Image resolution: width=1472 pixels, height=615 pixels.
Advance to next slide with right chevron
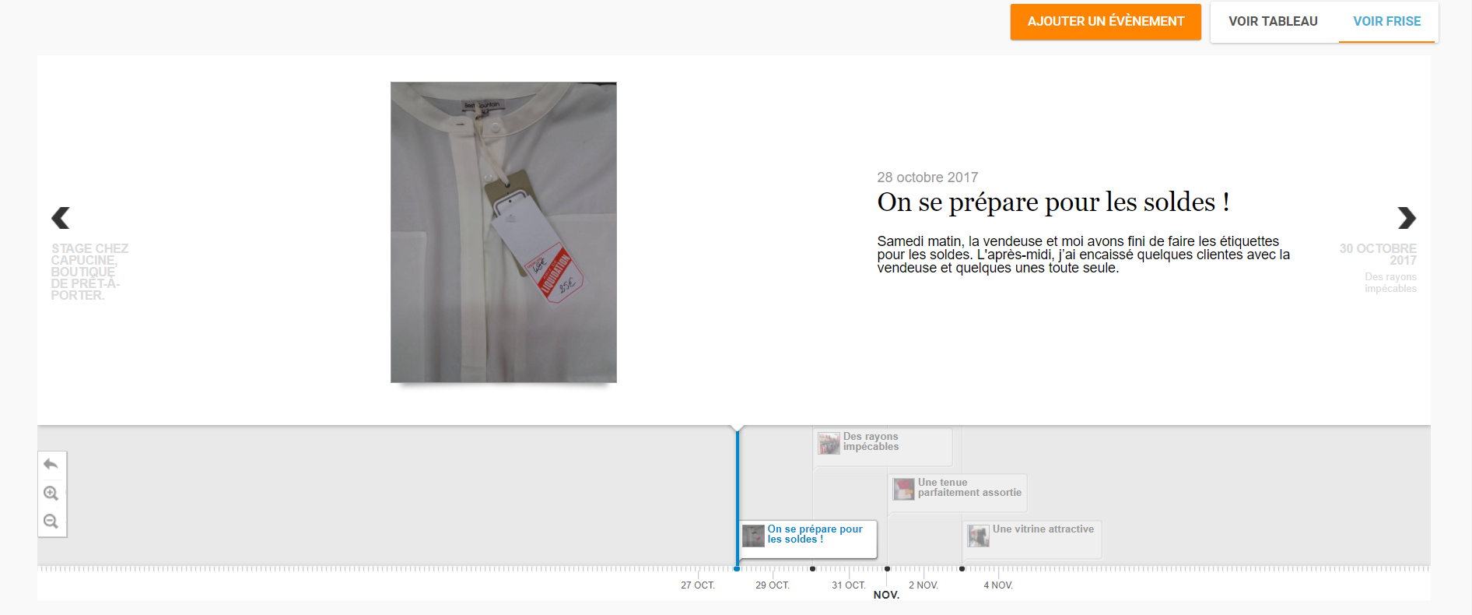coord(1406,218)
